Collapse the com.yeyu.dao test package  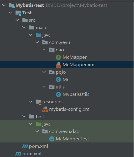coord(37,131)
